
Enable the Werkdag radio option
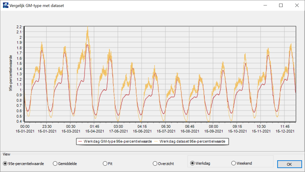(x=193, y=163)
